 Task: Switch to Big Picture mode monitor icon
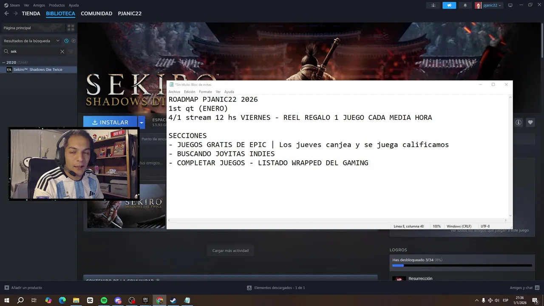510,5
